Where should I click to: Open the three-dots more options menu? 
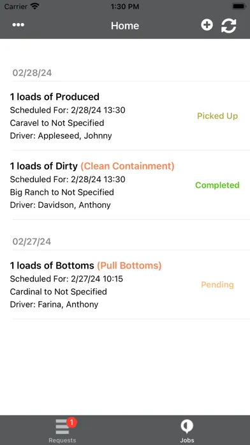18,25
